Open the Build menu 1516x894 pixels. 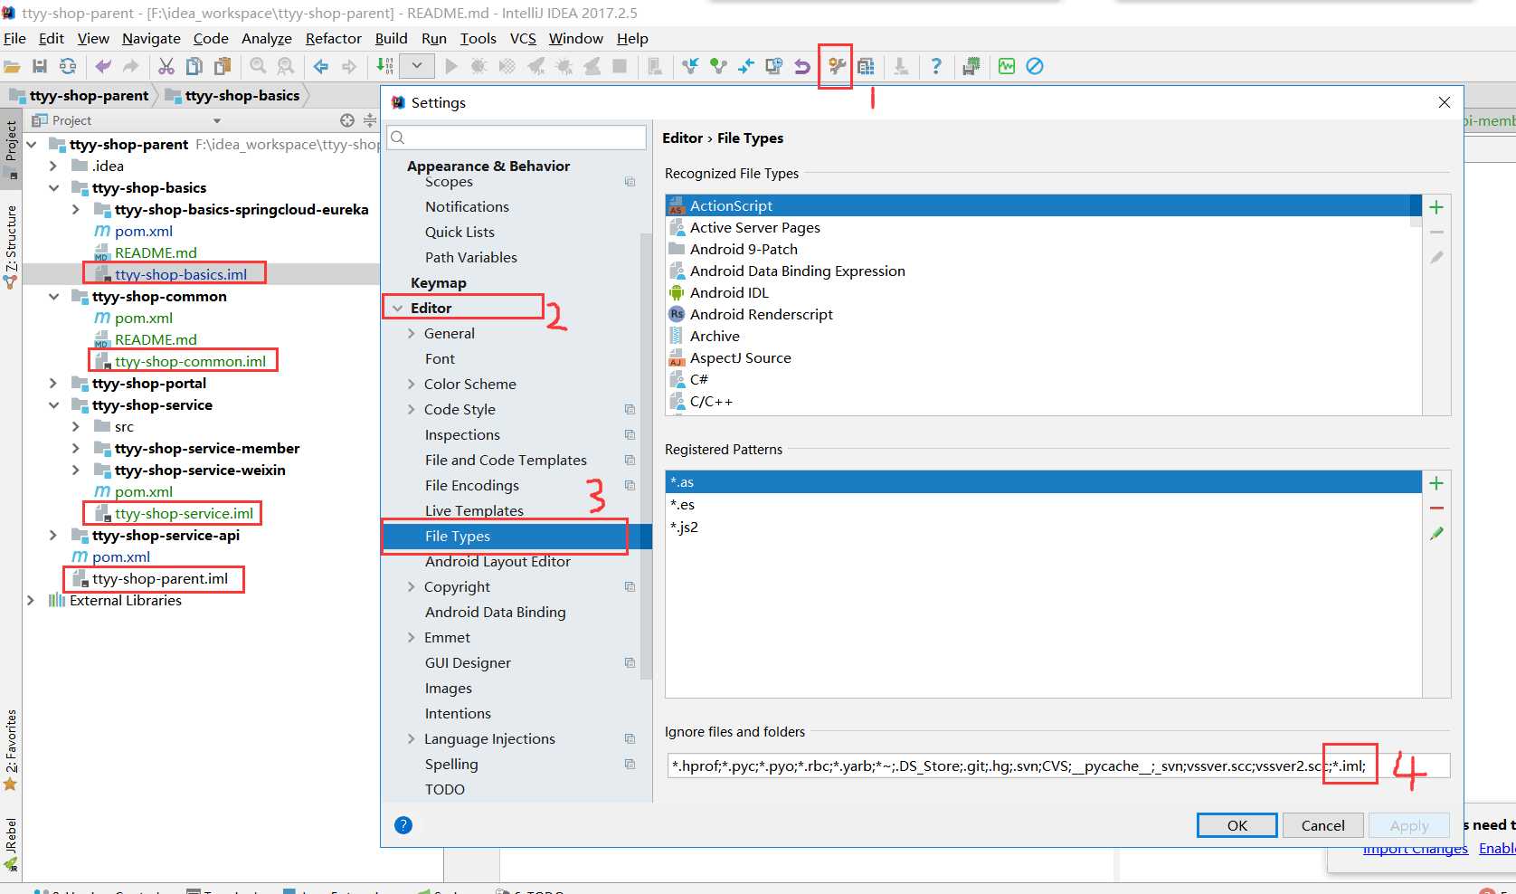(x=391, y=38)
